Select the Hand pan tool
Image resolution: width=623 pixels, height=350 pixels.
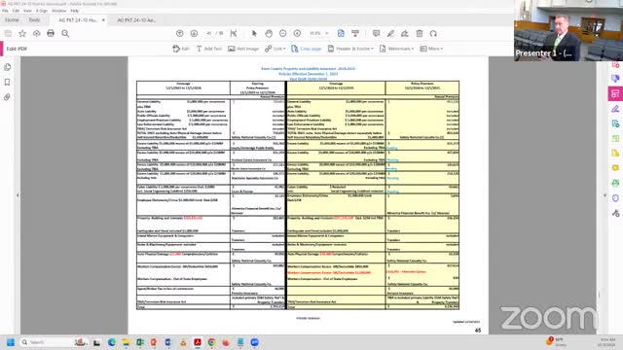pyautogui.click(x=269, y=33)
